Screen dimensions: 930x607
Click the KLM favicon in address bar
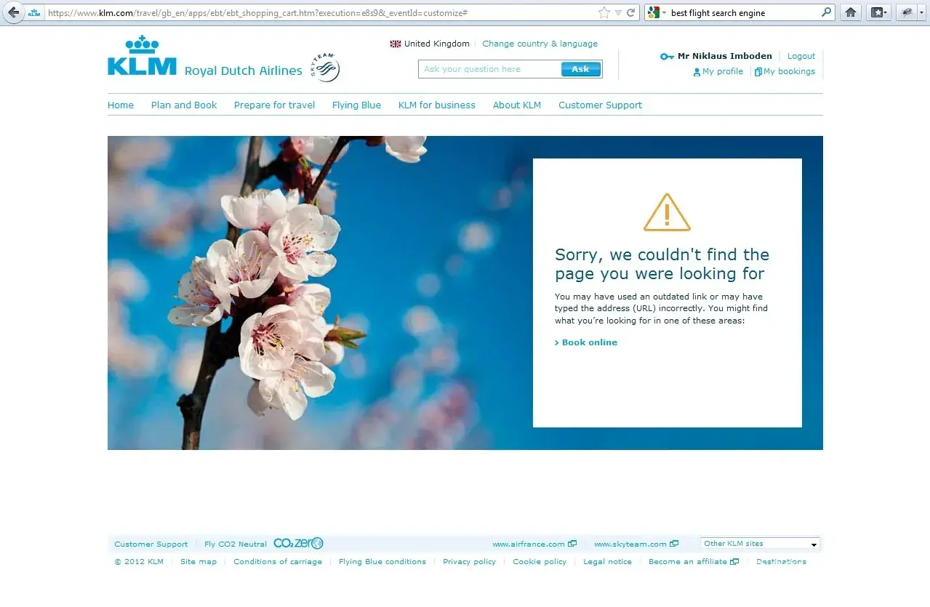[x=34, y=13]
